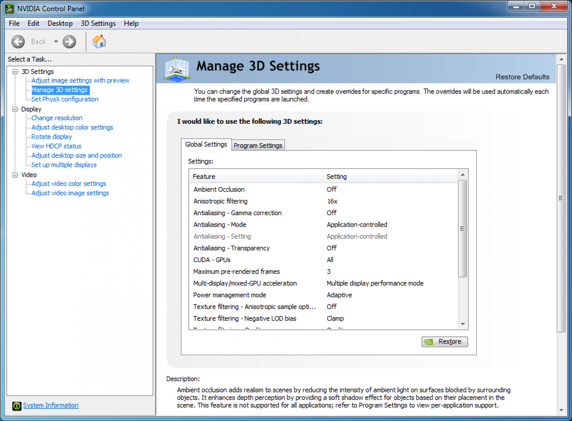The image size is (572, 421).
Task: Click the Adaptive power setting value
Action: point(339,295)
